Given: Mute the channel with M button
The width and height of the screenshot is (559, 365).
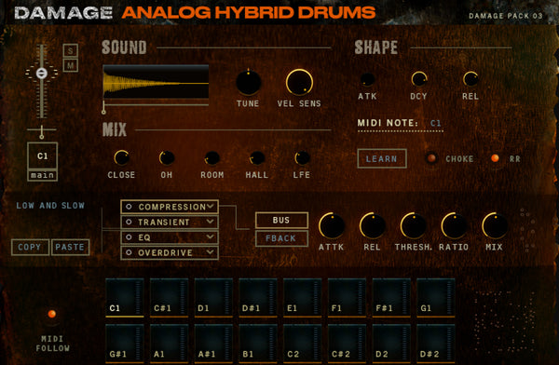Looking at the screenshot, I should [71, 65].
